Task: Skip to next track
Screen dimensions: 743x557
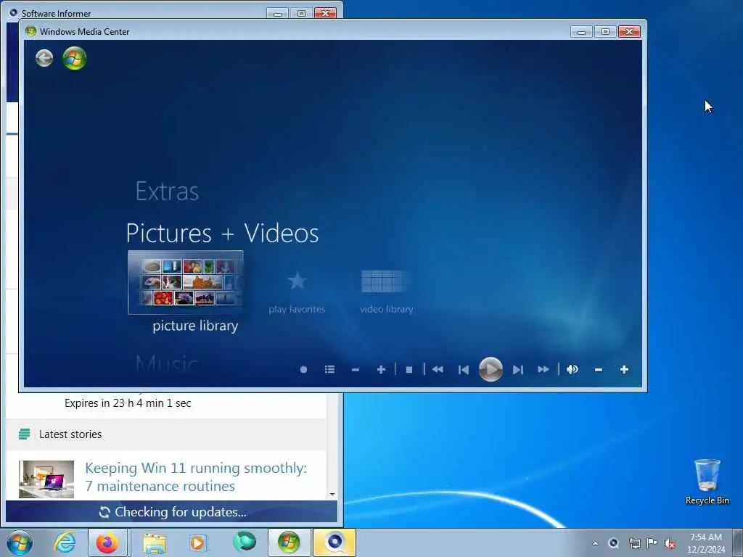Action: click(x=517, y=369)
